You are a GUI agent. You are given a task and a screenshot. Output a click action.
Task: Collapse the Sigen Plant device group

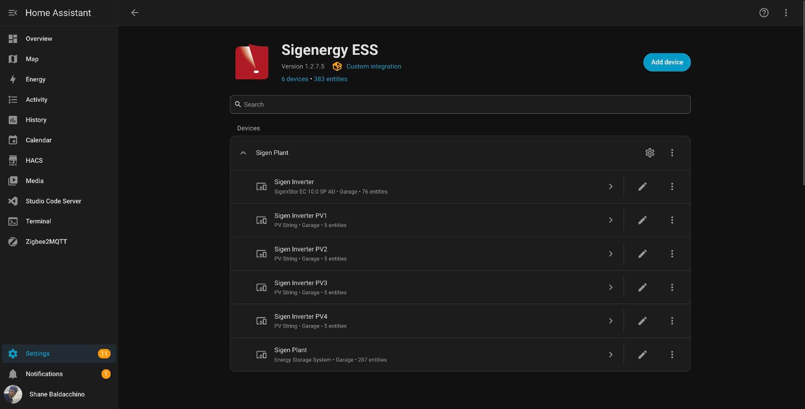[x=243, y=153]
